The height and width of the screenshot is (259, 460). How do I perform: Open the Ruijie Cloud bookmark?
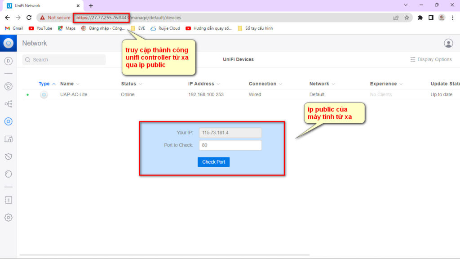[165, 28]
